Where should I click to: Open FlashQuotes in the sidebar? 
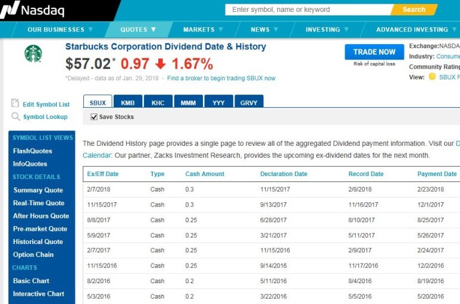[33, 151]
